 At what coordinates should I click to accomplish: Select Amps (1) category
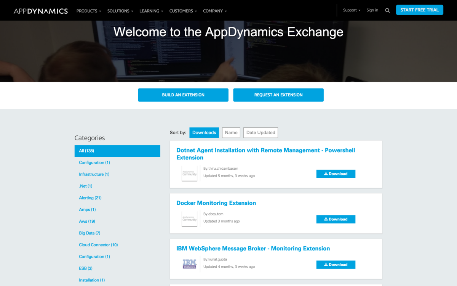87,210
